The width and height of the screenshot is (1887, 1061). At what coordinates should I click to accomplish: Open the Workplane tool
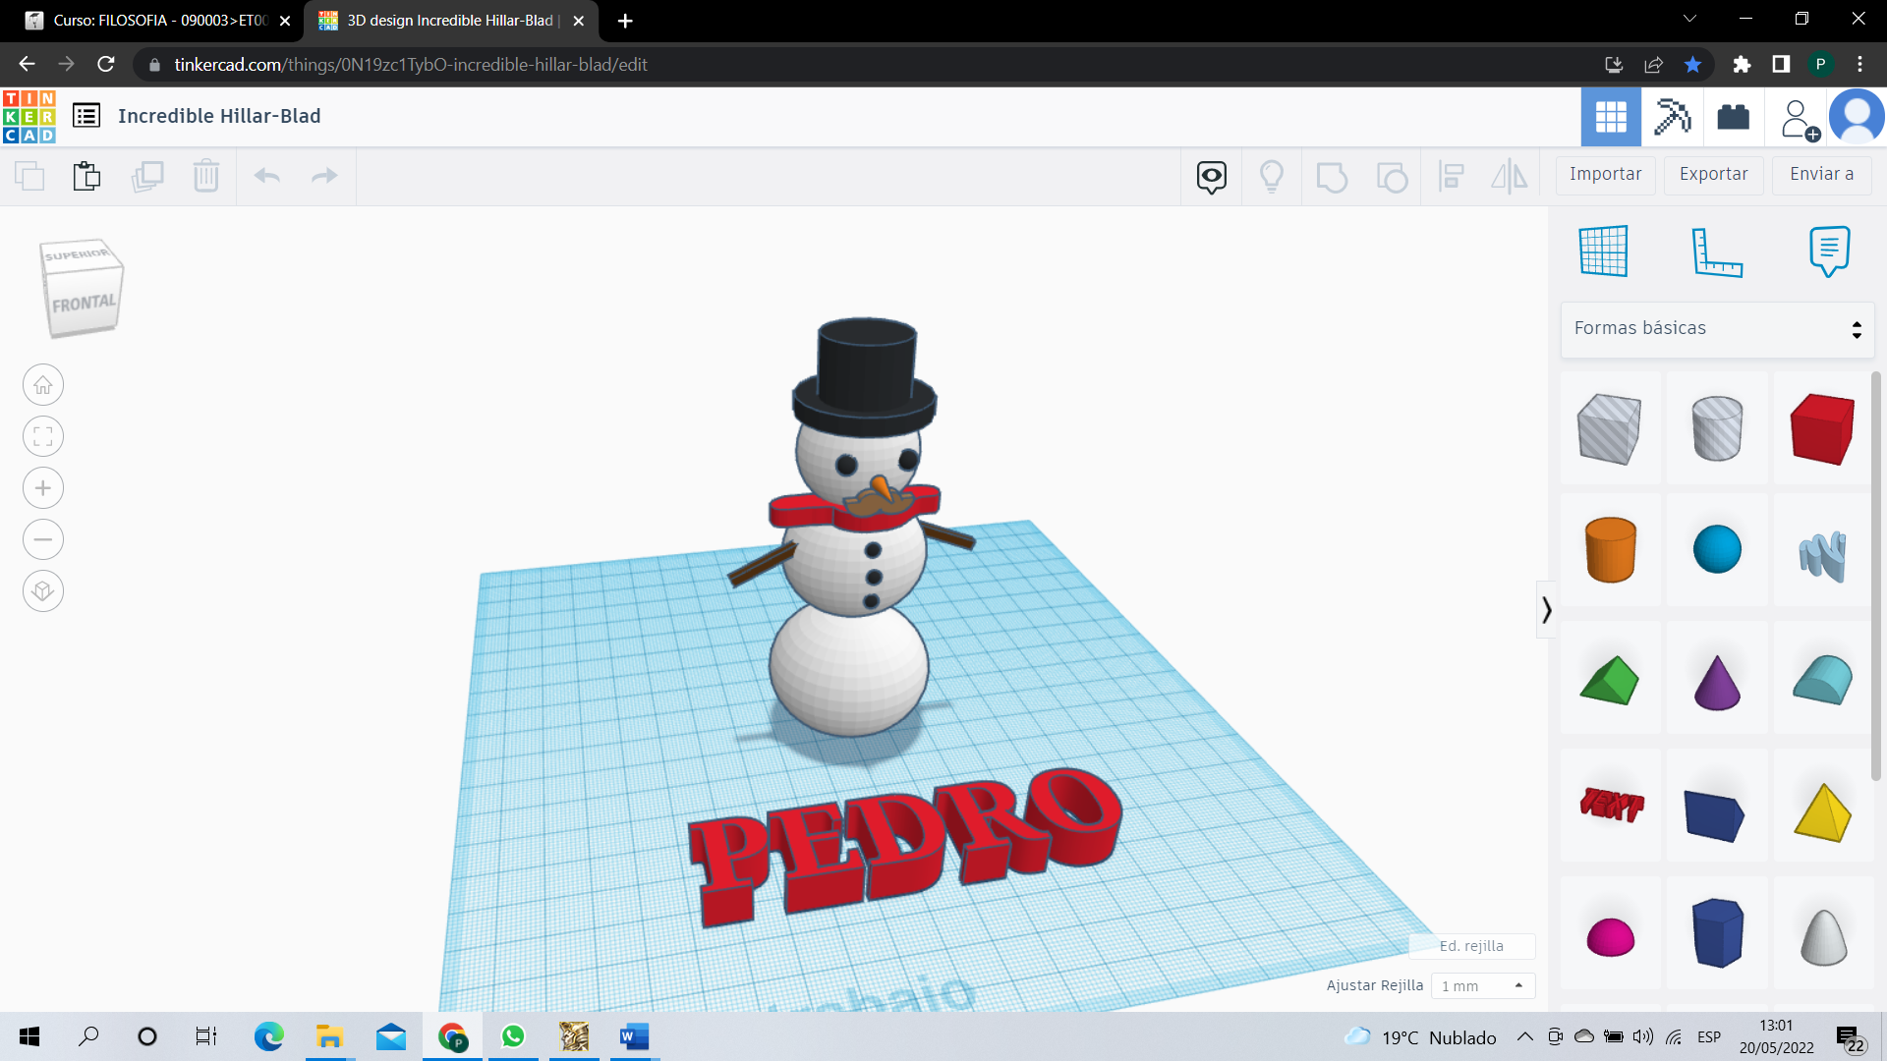(1604, 251)
